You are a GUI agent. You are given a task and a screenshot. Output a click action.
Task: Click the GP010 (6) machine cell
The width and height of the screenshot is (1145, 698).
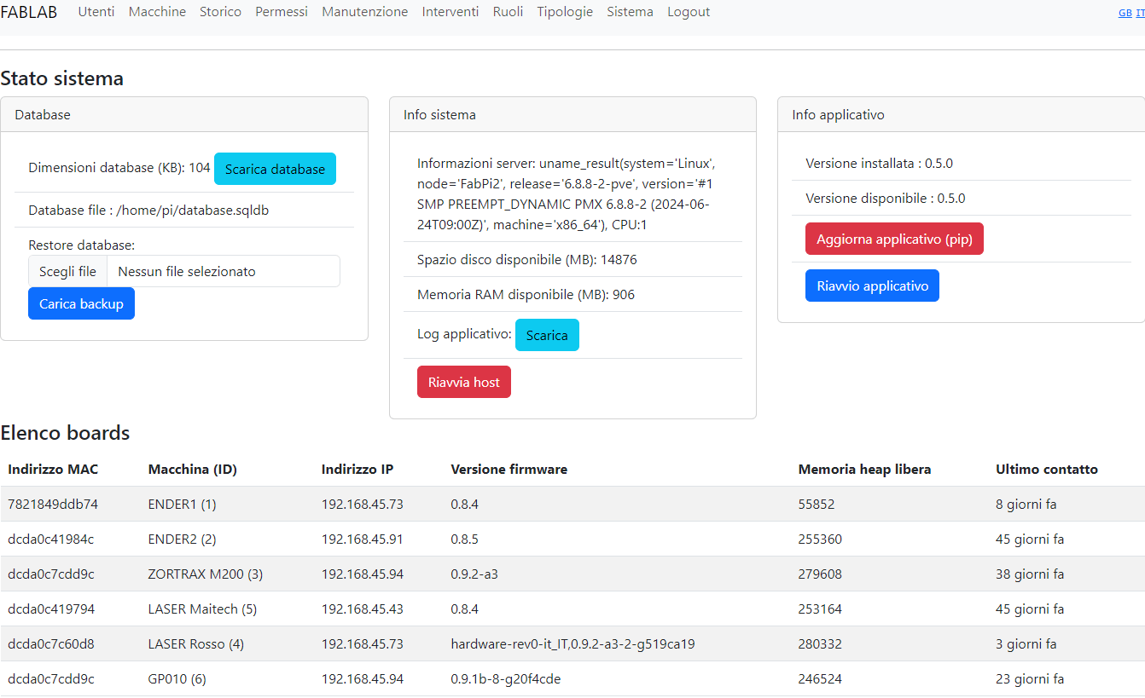click(x=177, y=678)
